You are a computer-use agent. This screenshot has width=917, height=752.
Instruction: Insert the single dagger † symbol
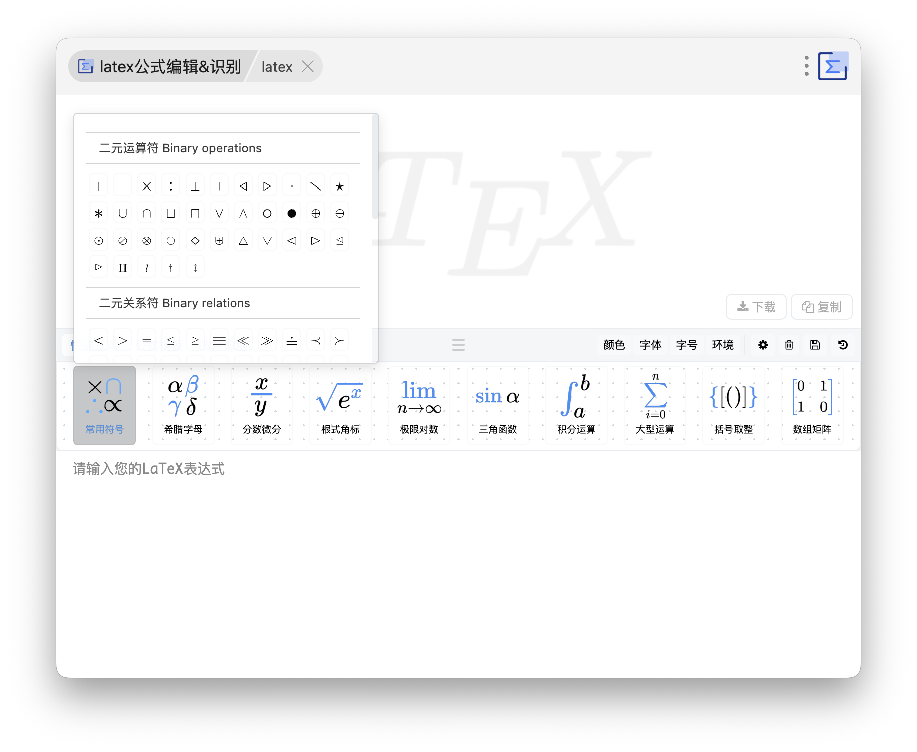[171, 268]
